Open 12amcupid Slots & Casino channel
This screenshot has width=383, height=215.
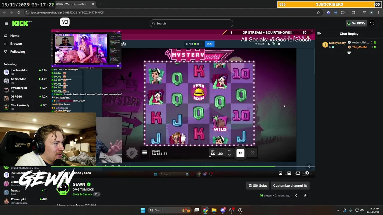pos(25,201)
